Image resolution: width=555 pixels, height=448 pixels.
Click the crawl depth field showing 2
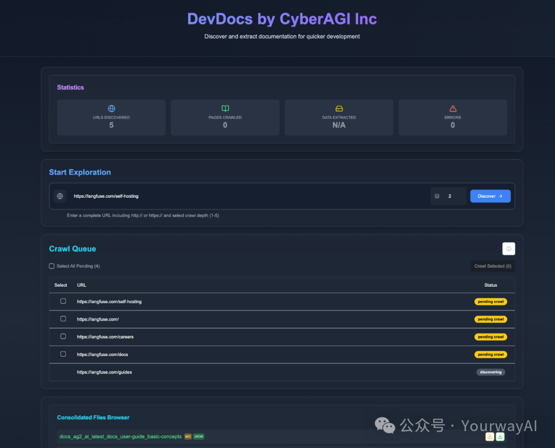pyautogui.click(x=449, y=196)
